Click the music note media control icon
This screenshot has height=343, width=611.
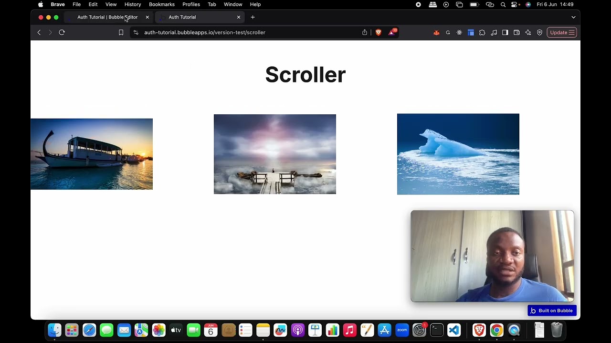(494, 32)
